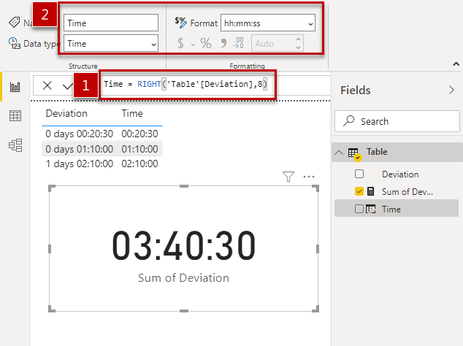Viewport: 463px width, 346px height.
Task: Click the Sum of Deviation card label
Action: pyautogui.click(x=183, y=278)
